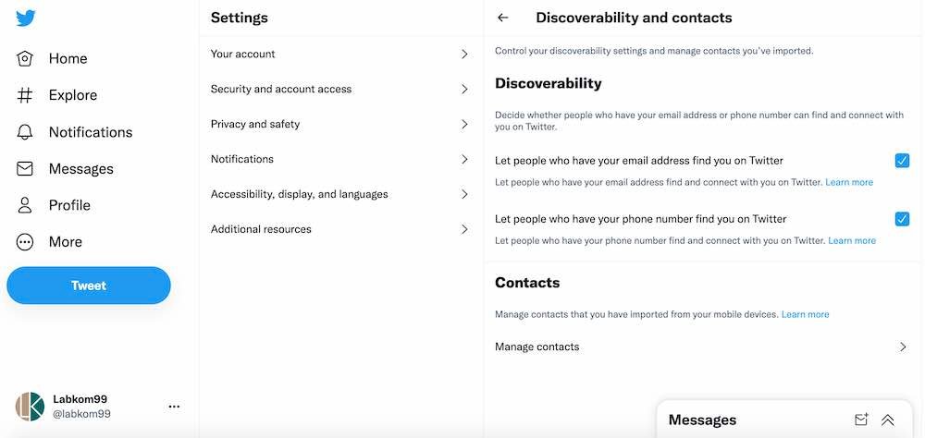
Task: Open the account options ellipsis next to Labkom99
Action: click(x=174, y=407)
